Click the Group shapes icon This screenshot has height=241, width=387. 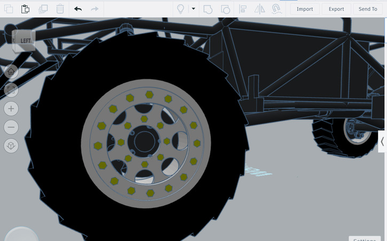tap(208, 10)
